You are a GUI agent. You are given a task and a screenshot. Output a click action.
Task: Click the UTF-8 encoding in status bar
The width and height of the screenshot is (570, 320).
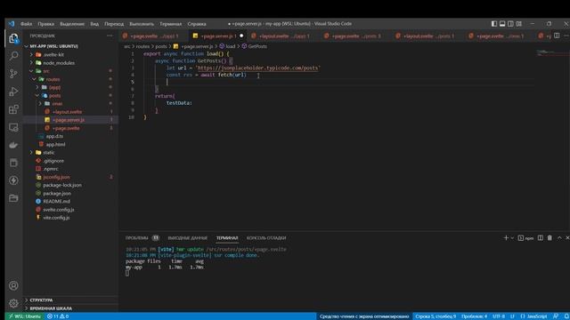[x=499, y=316]
